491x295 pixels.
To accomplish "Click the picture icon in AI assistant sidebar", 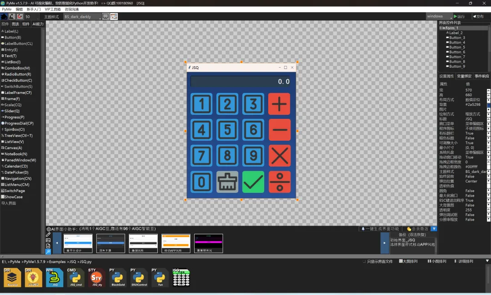I will pos(48,241).
